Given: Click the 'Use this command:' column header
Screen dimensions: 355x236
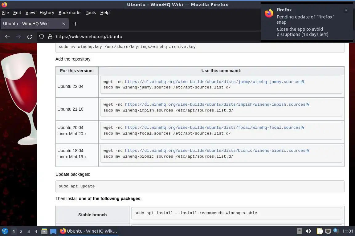Looking at the screenshot, I should click(x=221, y=71).
